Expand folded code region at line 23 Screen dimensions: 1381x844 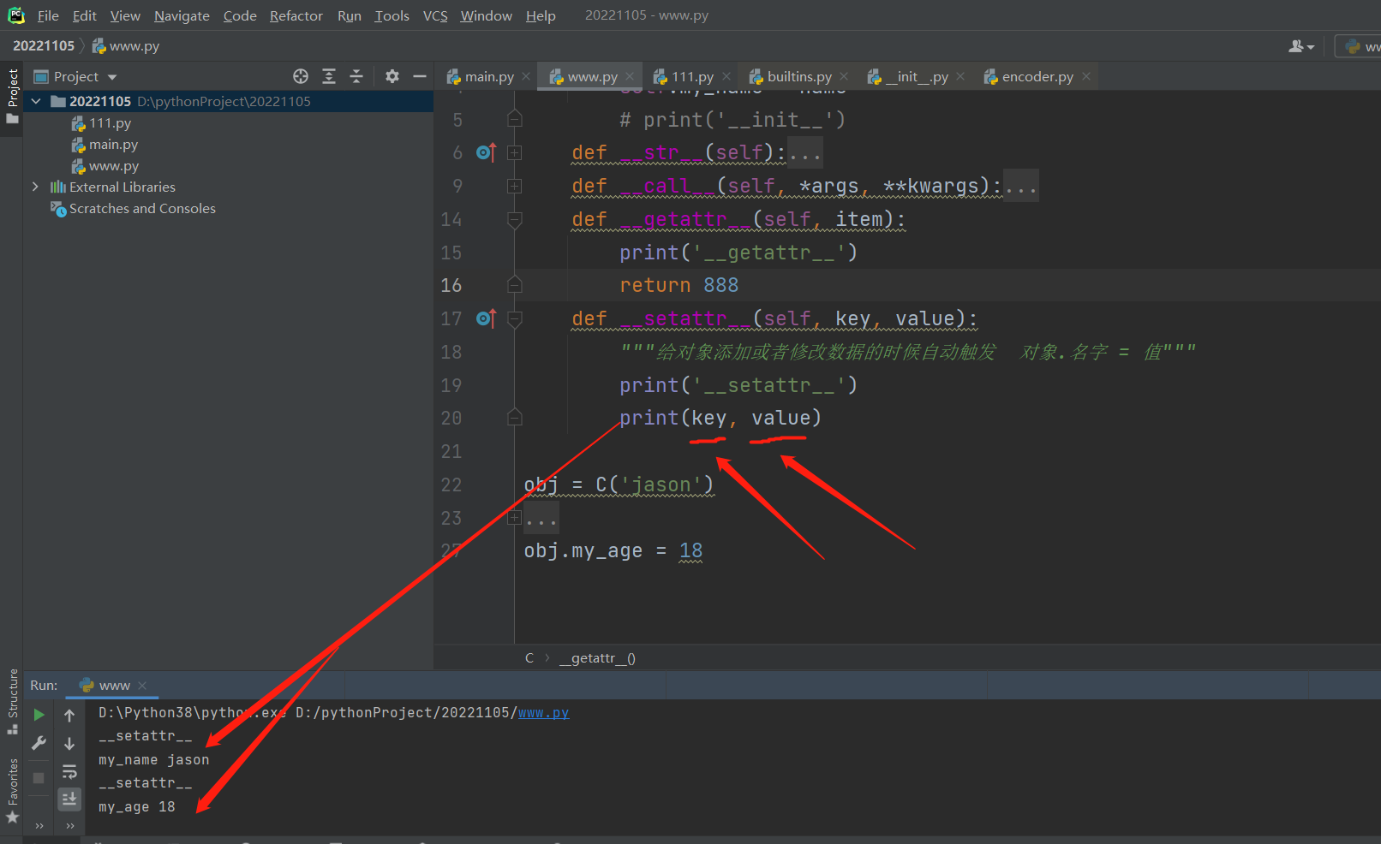click(x=515, y=517)
